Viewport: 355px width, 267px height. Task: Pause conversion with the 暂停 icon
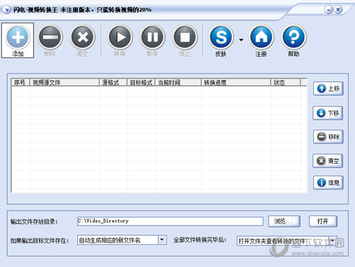pyautogui.click(x=152, y=37)
